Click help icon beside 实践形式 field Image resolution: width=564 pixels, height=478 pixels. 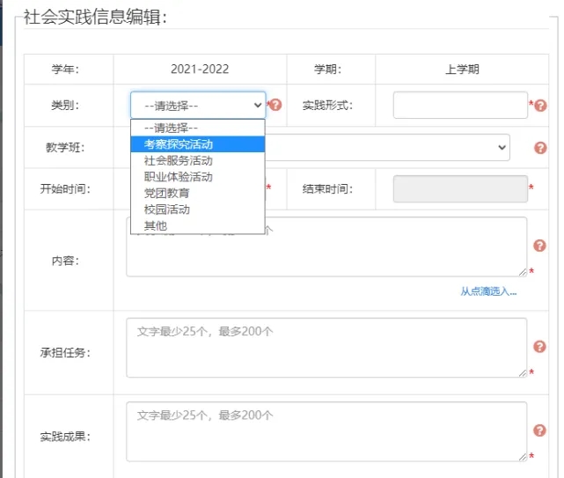click(x=541, y=105)
